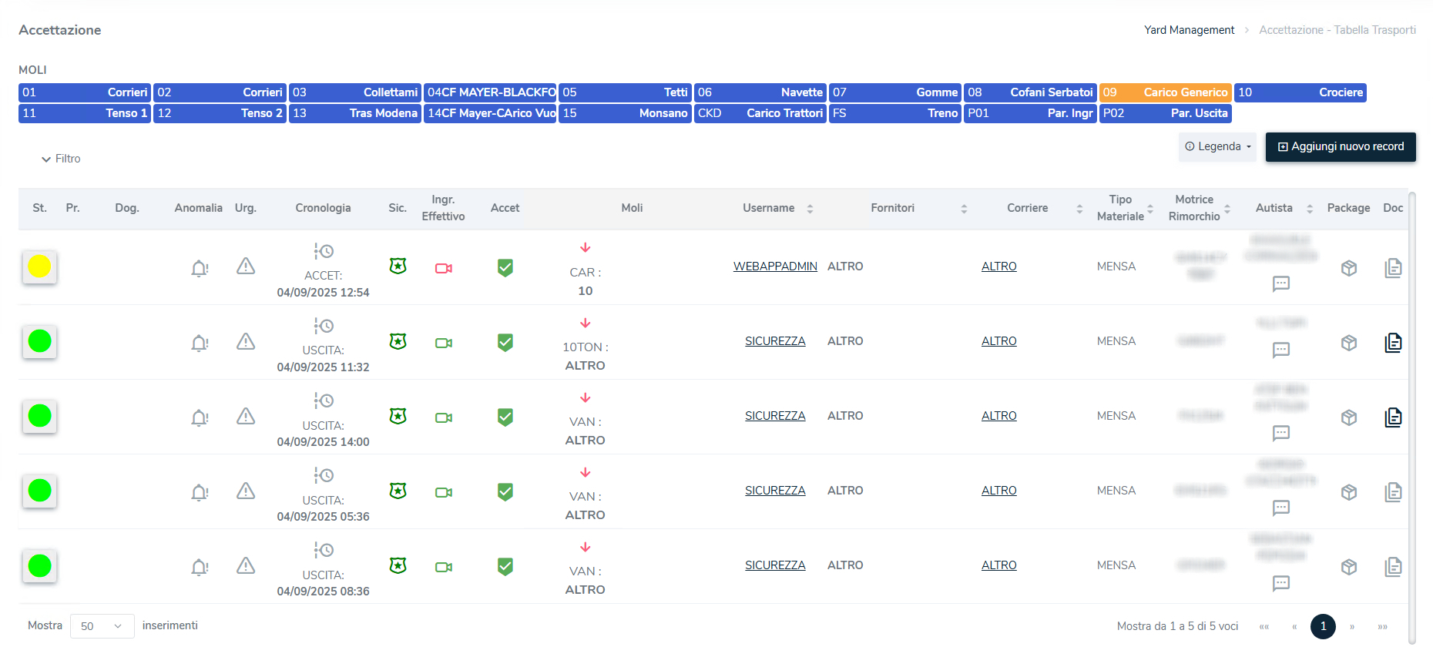Open the document icon in third row
The image size is (1433, 657).
(1393, 417)
